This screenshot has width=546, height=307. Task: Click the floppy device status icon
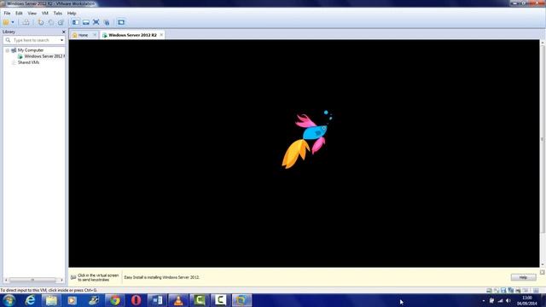503,290
